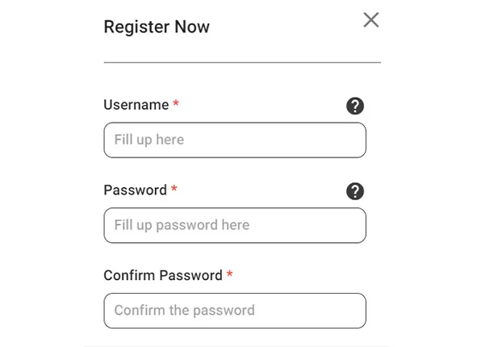The width and height of the screenshot is (477, 347).
Task: Click the red asterisk beside Password
Action: pos(174,189)
